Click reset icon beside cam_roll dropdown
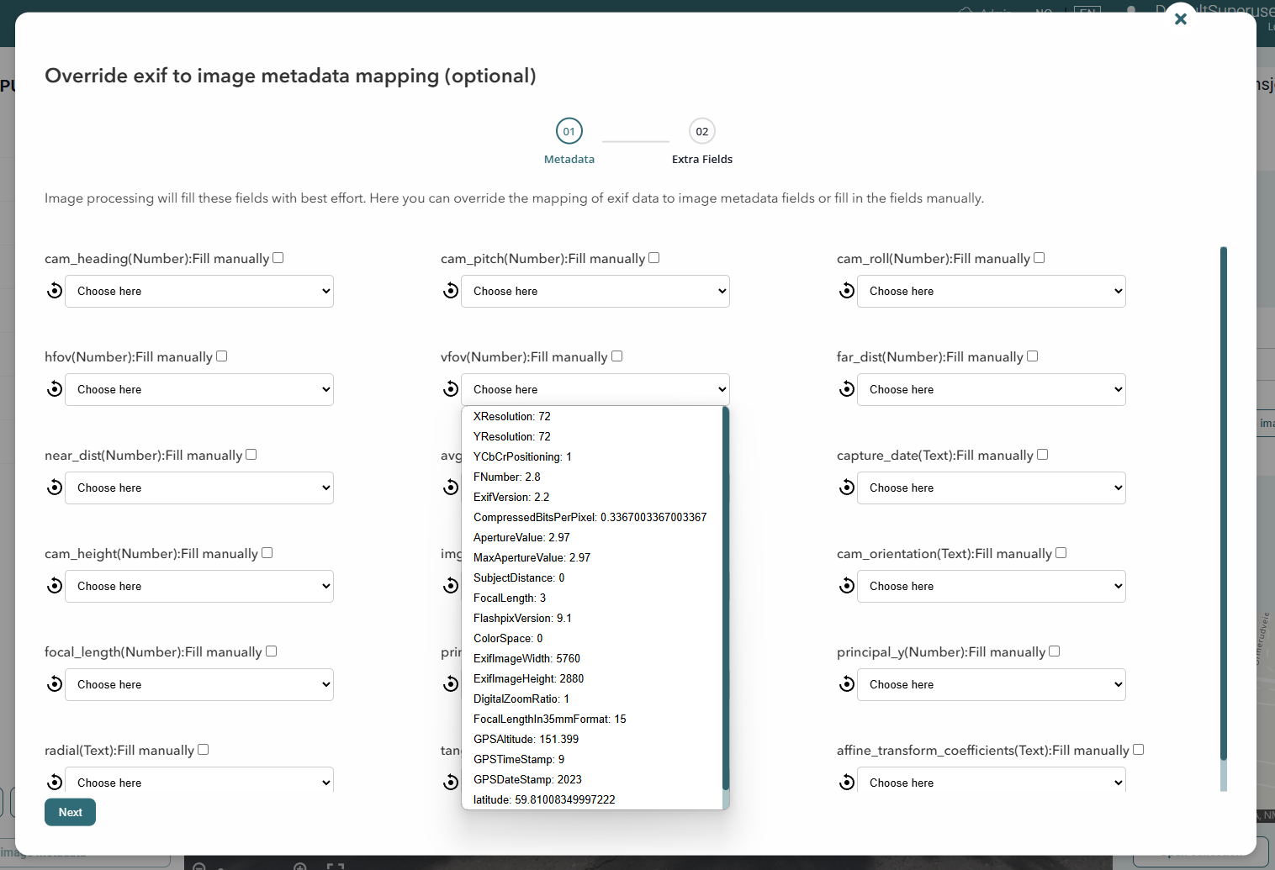Viewport: 1275px width, 870px height. point(847,291)
